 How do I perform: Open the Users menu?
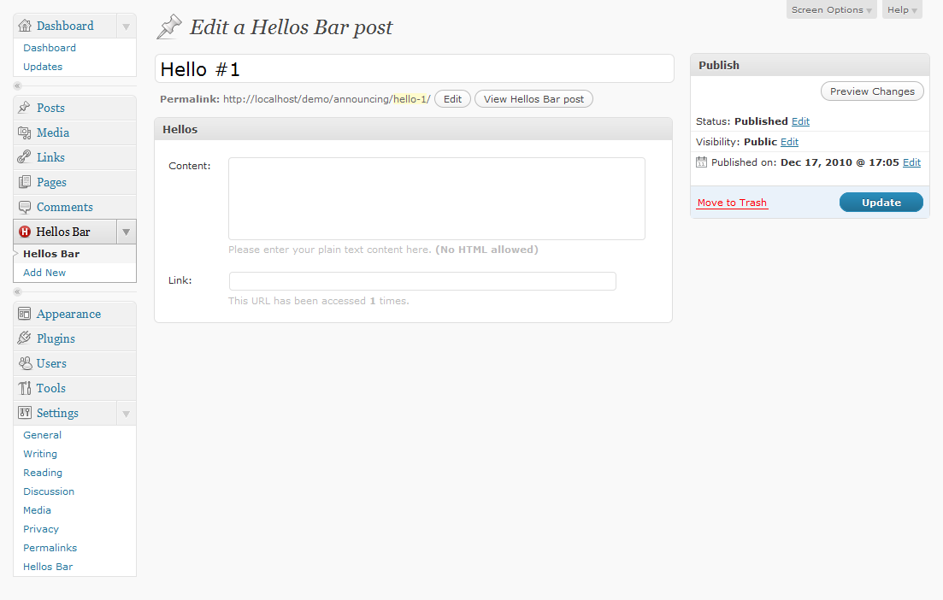point(51,364)
